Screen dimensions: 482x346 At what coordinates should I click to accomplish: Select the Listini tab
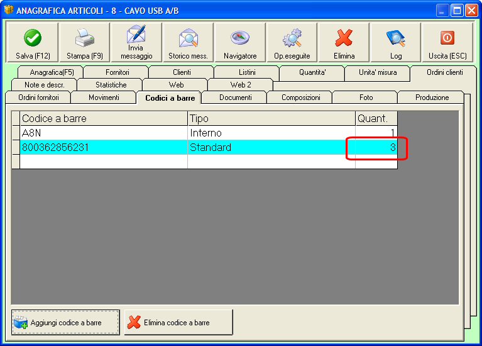pos(247,72)
